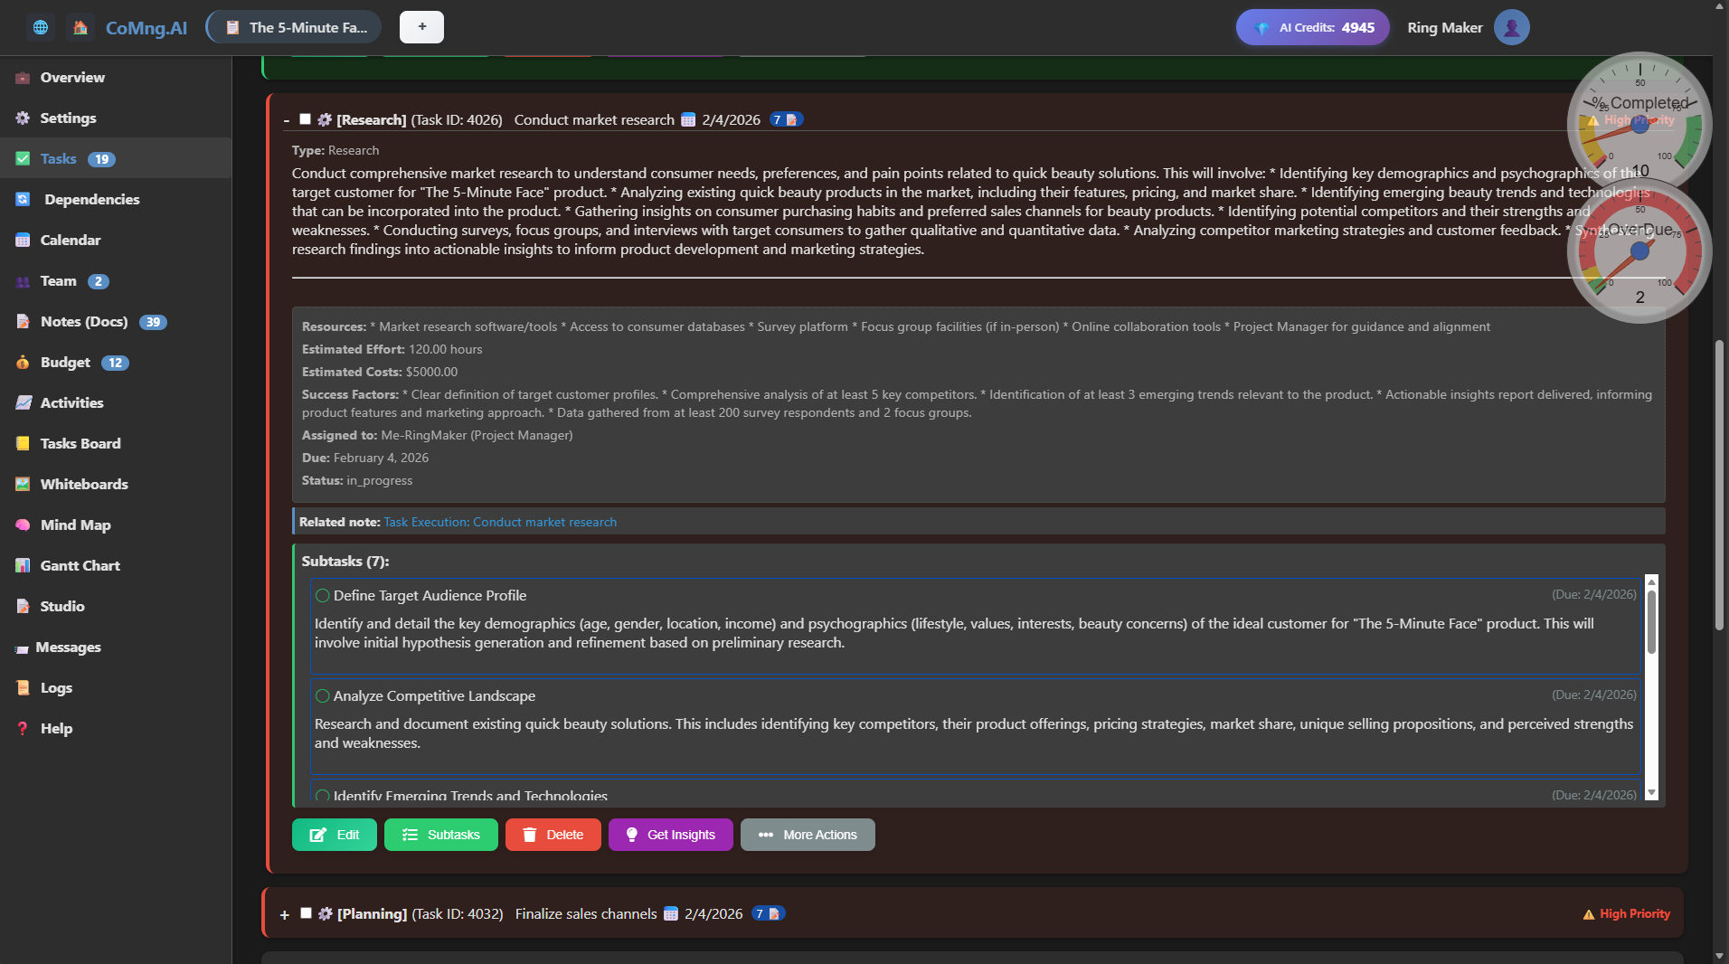This screenshot has height=964, width=1729.
Task: Click the subtasks list scrollbar down arrow
Action: coord(1651,793)
